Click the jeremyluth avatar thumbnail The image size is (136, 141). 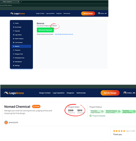pos(6,122)
